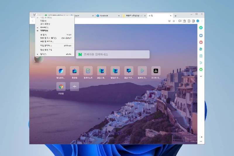Image resolution: width=234 pixels, height=156 pixels.
Task: Choose 이동(M) in the window menu
Action: [x=55, y=21]
